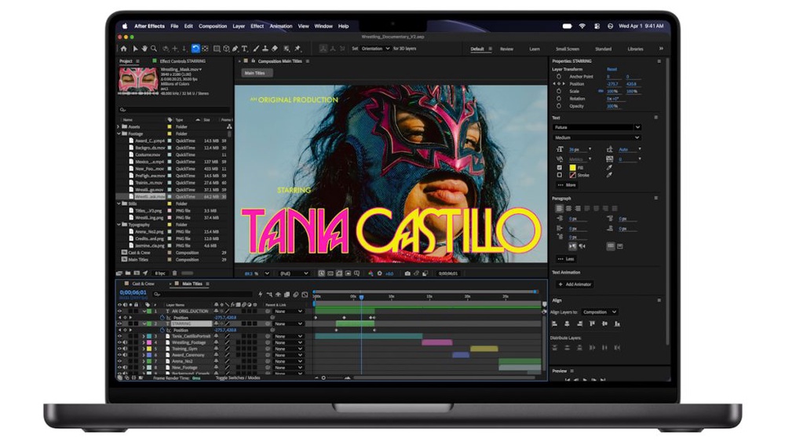
Task: Open the Medium font style dropdown
Action: 597,137
